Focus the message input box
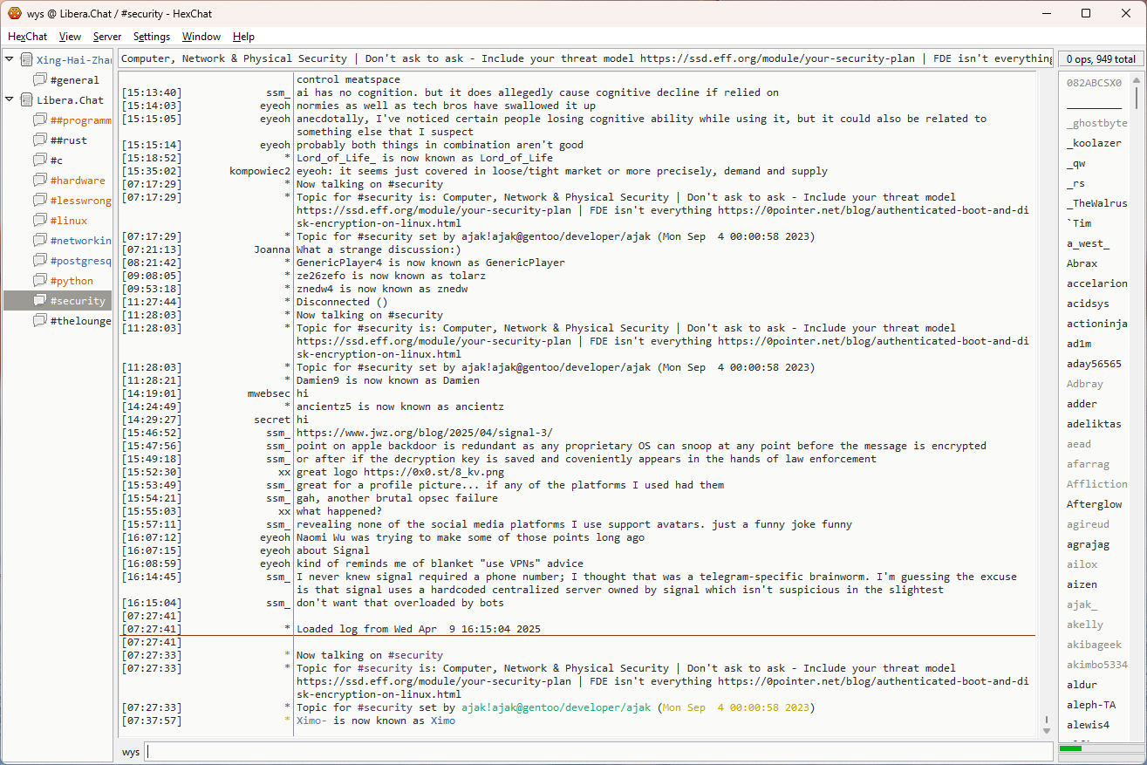This screenshot has width=1147, height=765. tap(598, 751)
